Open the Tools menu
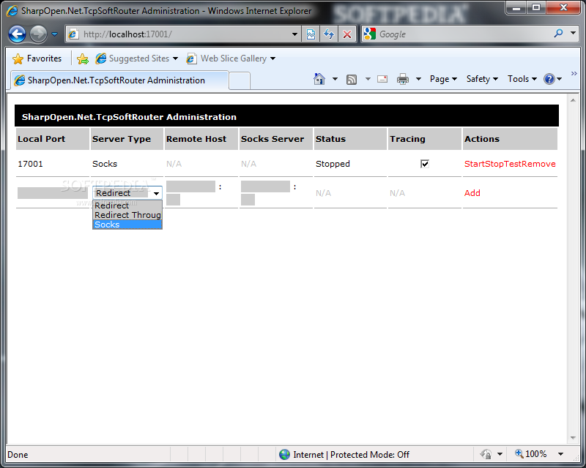 (x=522, y=79)
